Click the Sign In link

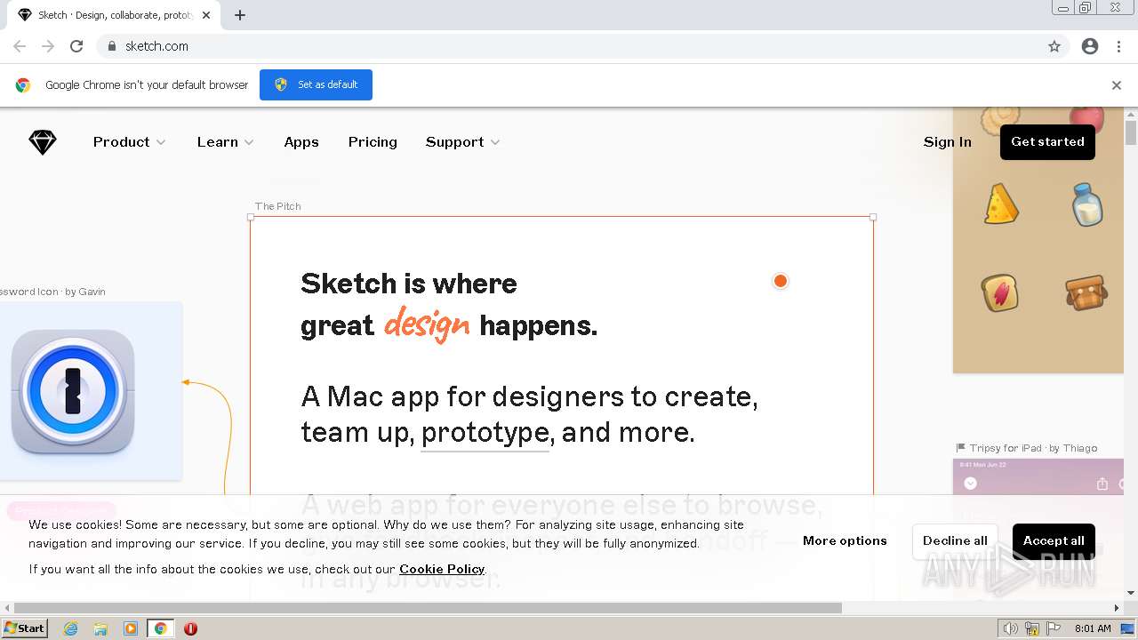point(947,142)
